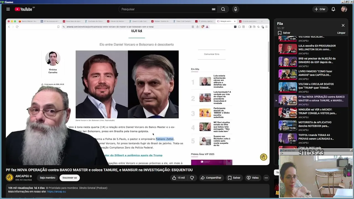
Task: Click Compartilhar share button
Action: 211,178
